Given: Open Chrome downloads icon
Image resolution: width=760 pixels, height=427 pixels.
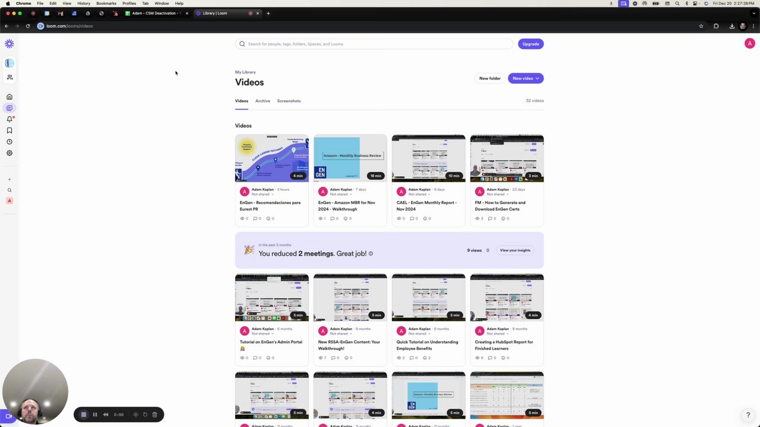Looking at the screenshot, I should tap(731, 26).
